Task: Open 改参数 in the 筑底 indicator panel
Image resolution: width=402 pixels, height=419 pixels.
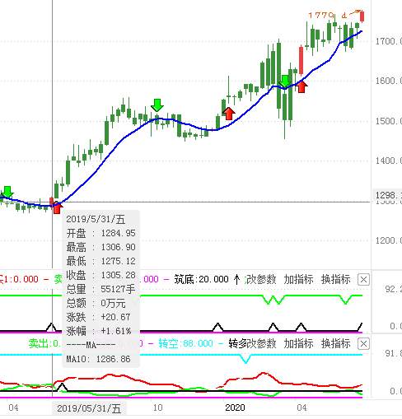Action: (260, 279)
